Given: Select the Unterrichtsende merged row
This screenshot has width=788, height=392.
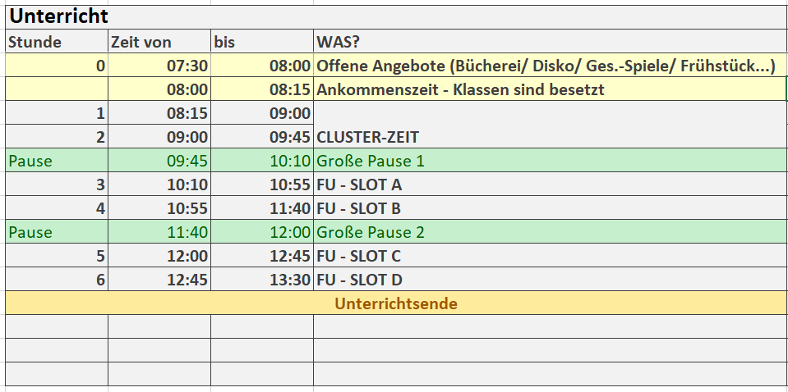Looking at the screenshot, I should click(395, 303).
